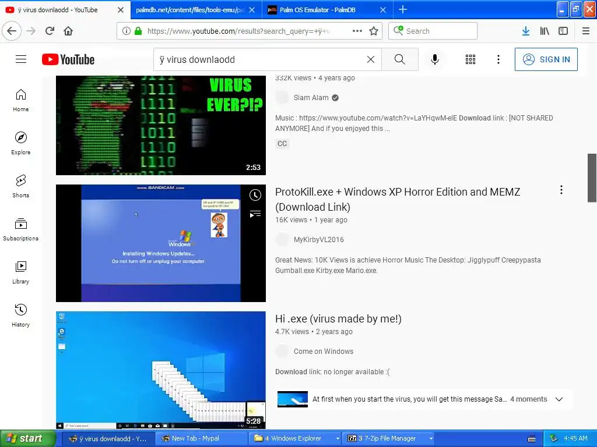Open ProtoKill.exe Windows XP Horror Edition title

pyautogui.click(x=398, y=199)
